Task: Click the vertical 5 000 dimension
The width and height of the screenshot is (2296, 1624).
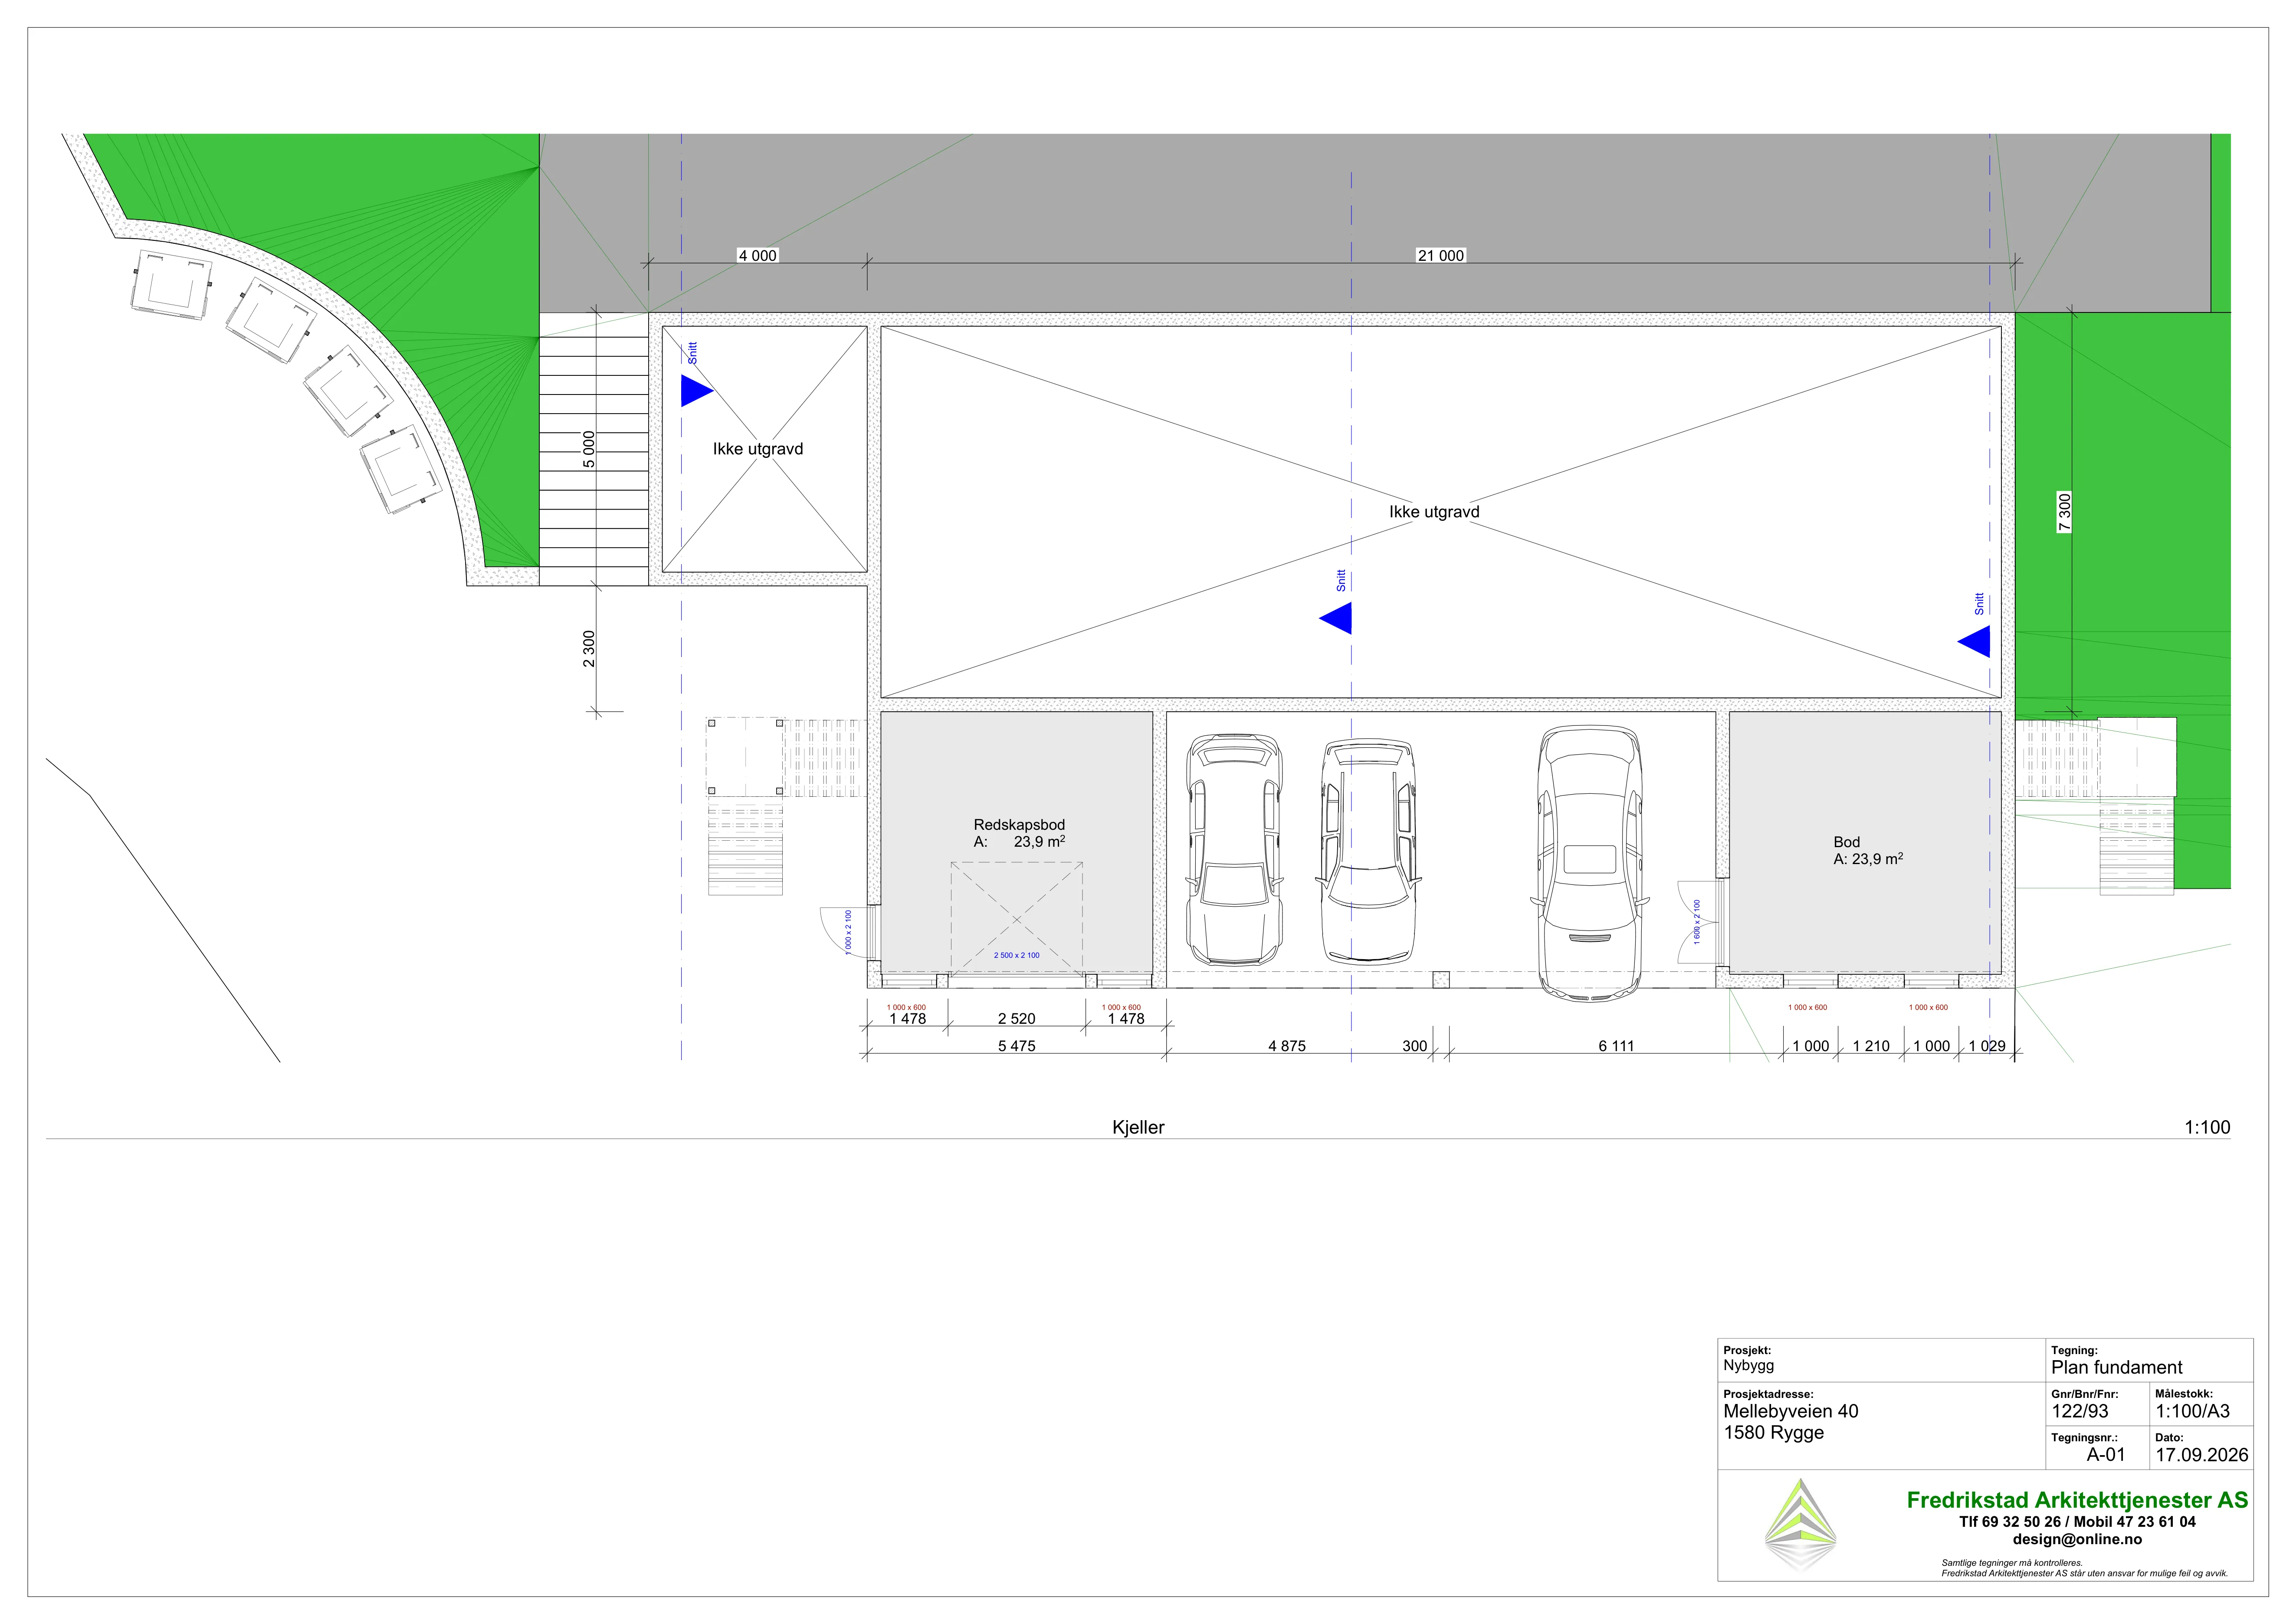Action: [x=589, y=449]
